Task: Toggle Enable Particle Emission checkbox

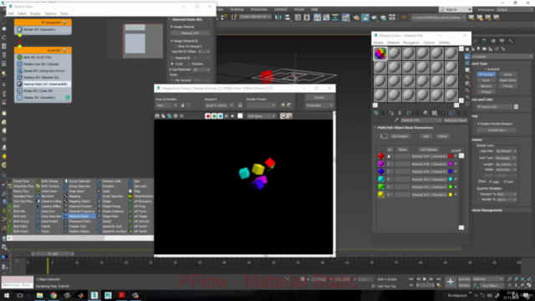Action: coord(479,124)
